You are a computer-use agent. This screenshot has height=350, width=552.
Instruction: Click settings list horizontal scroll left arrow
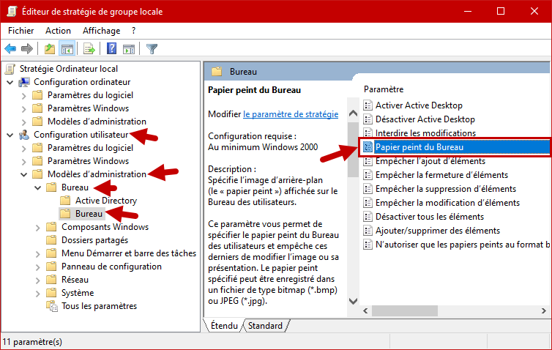point(365,310)
